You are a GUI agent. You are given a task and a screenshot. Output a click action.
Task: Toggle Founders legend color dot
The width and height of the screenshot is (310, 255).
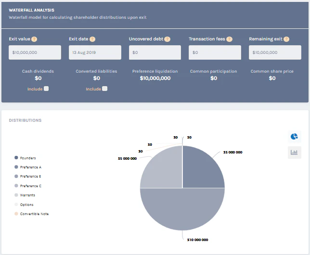click(16, 157)
